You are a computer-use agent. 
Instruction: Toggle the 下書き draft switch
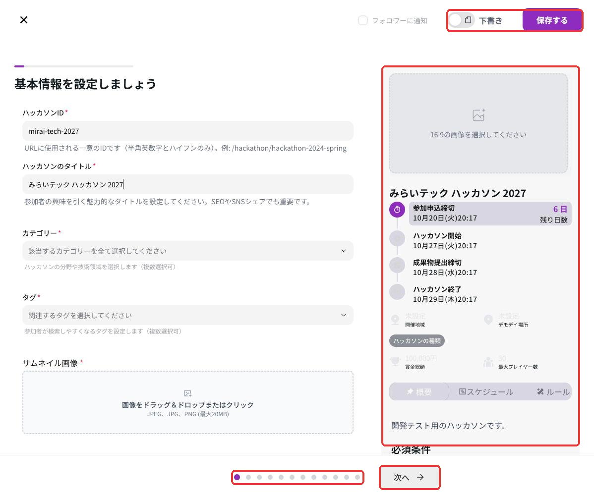[x=462, y=20]
